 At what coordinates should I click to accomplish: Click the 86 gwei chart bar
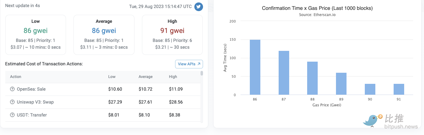[255, 67]
